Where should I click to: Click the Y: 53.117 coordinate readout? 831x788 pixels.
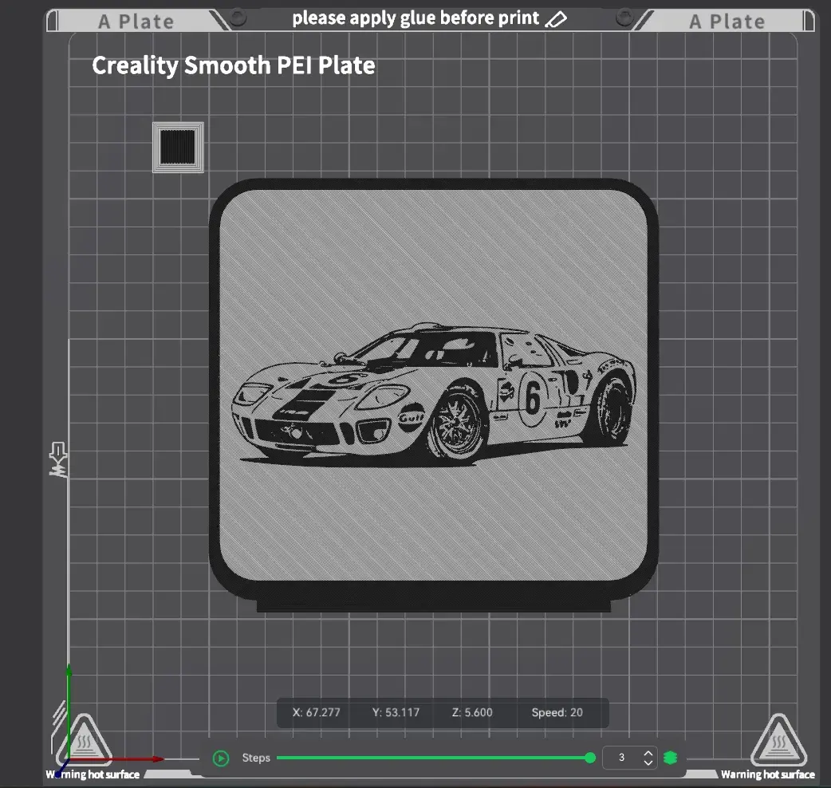pos(396,713)
